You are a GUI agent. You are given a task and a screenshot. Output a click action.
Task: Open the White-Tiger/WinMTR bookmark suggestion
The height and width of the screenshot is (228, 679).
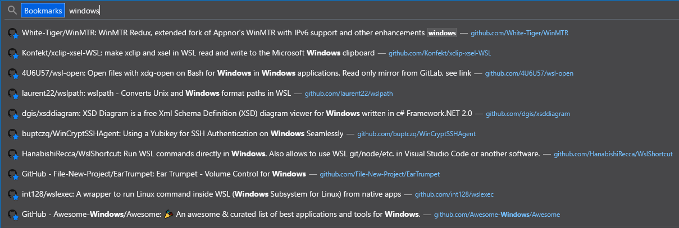[x=339, y=33]
